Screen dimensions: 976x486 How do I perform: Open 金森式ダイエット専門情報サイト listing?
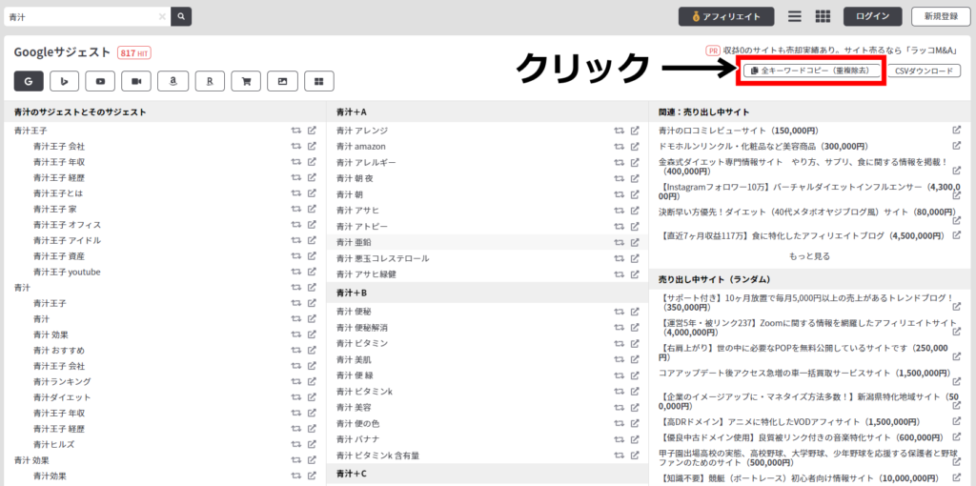(803, 166)
